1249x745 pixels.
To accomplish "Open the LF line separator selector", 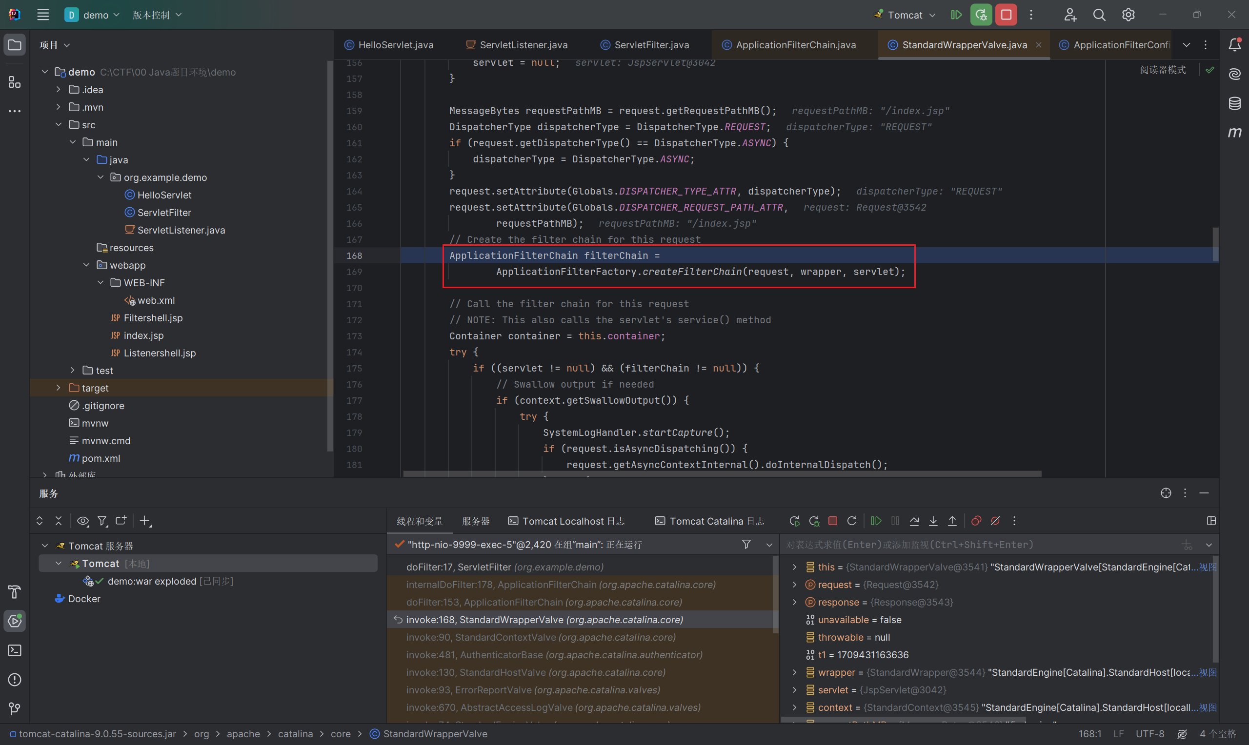I will tap(1118, 734).
